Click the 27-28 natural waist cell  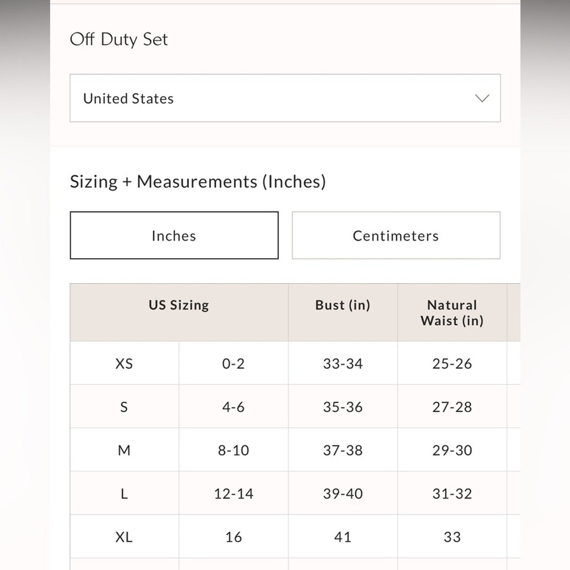pos(452,407)
